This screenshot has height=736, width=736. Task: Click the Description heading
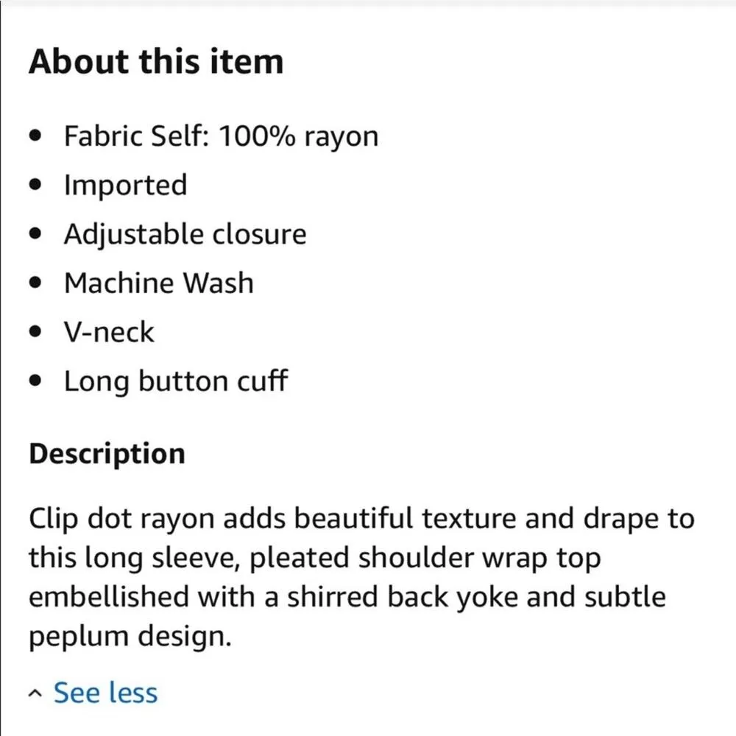tap(107, 453)
